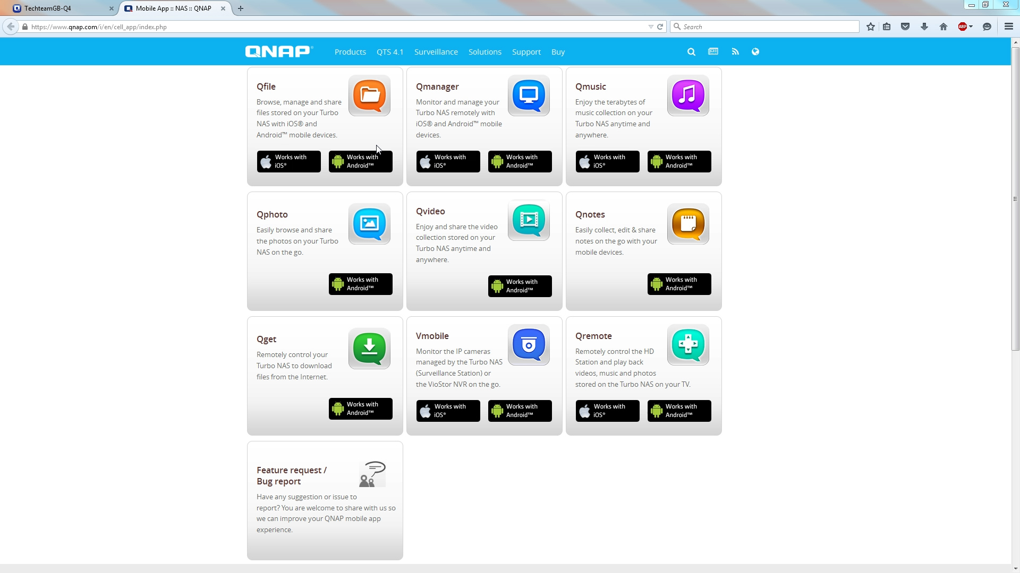Image resolution: width=1020 pixels, height=573 pixels.
Task: Open the Qmanager monitor icon
Action: [x=529, y=95]
